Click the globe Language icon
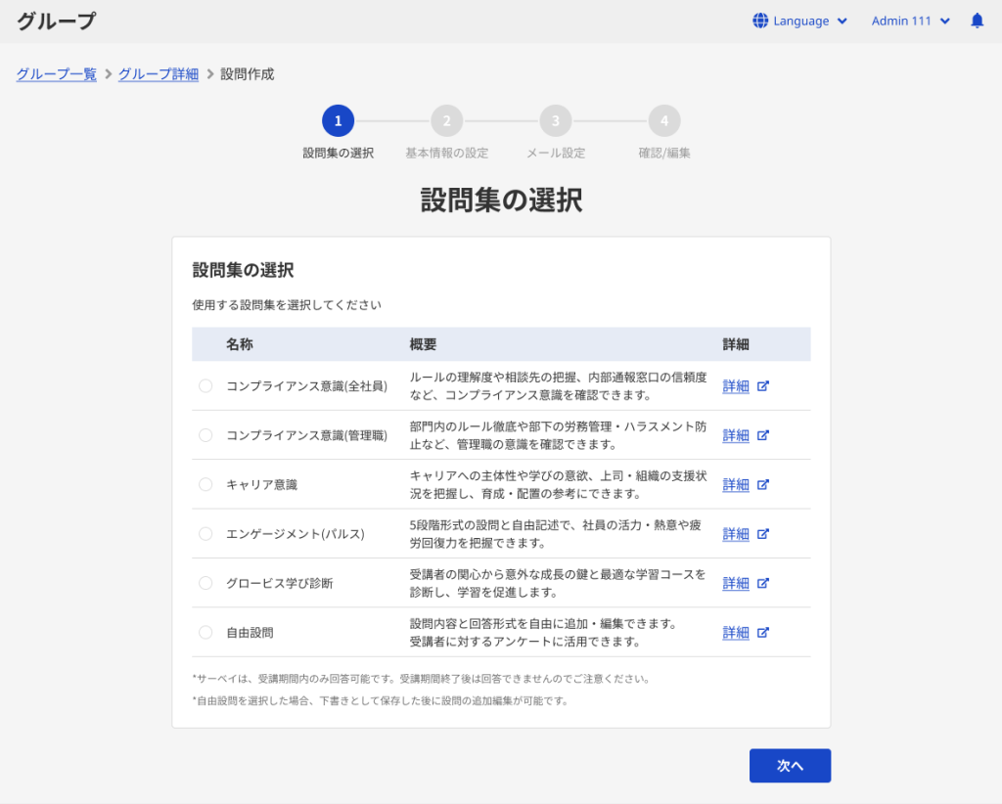This screenshot has width=1002, height=804. coord(759,22)
